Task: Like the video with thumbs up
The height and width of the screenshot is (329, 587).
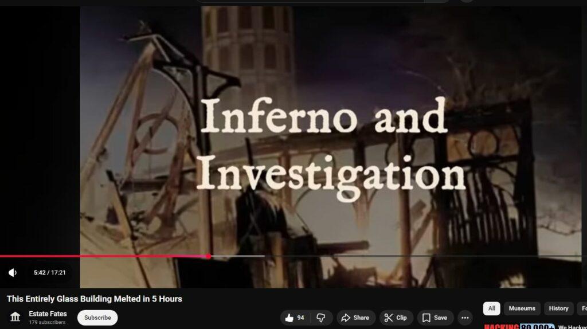Action: click(x=295, y=318)
